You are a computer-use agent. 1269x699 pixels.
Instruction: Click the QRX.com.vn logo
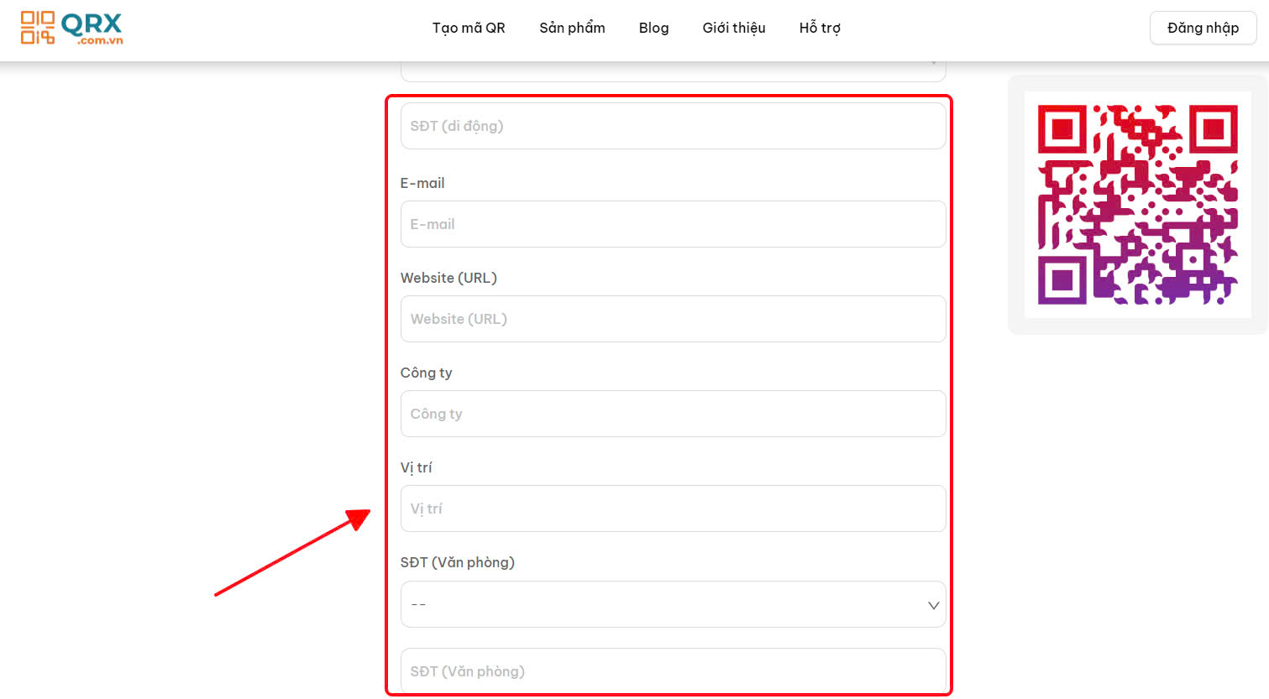point(72,28)
